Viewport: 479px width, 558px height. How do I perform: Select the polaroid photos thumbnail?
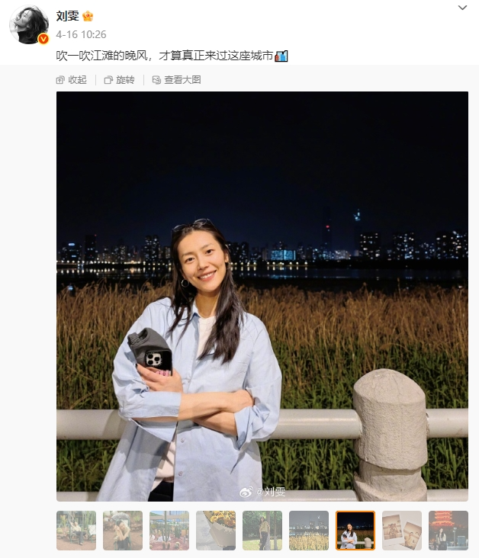tap(402, 531)
